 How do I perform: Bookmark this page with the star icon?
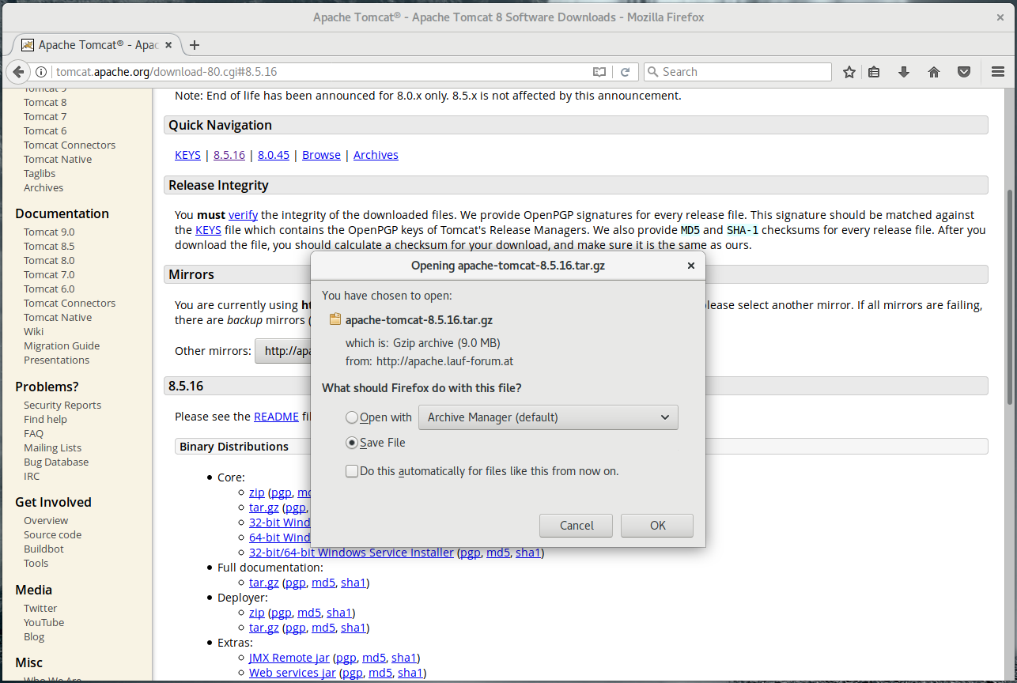849,72
